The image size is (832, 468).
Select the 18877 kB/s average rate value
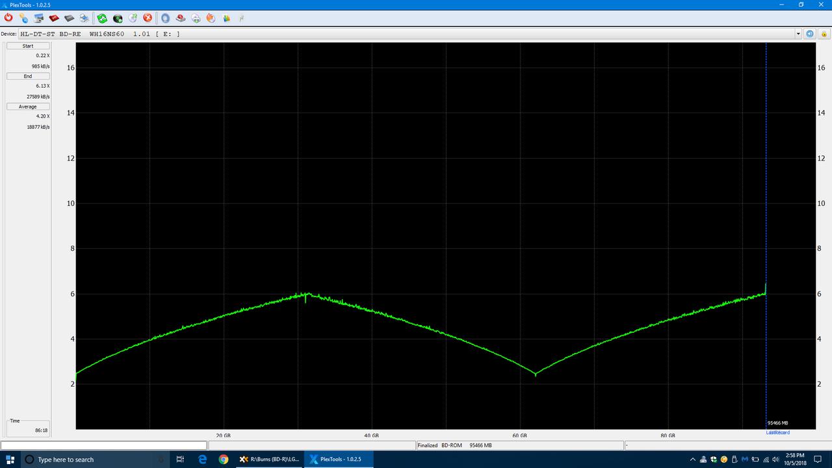39,127
